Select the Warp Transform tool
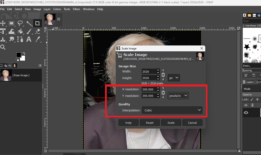This screenshot has width=261, height=155. [x=11, y=31]
